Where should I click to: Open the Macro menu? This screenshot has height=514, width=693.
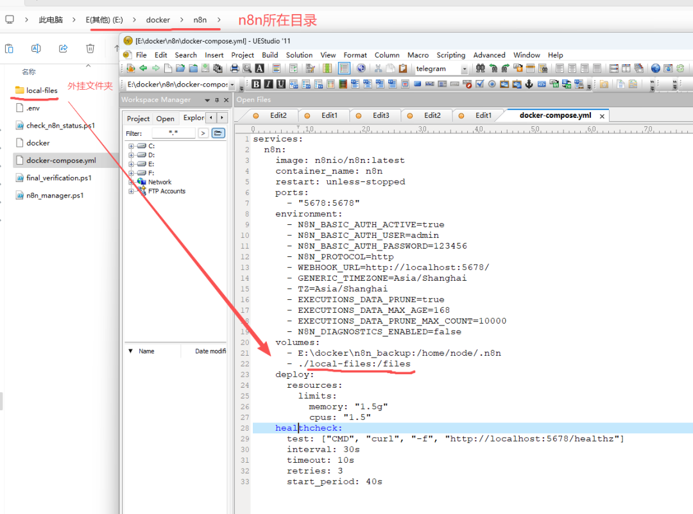(x=418, y=55)
